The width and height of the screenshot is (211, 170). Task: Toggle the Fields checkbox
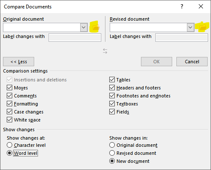112,112
